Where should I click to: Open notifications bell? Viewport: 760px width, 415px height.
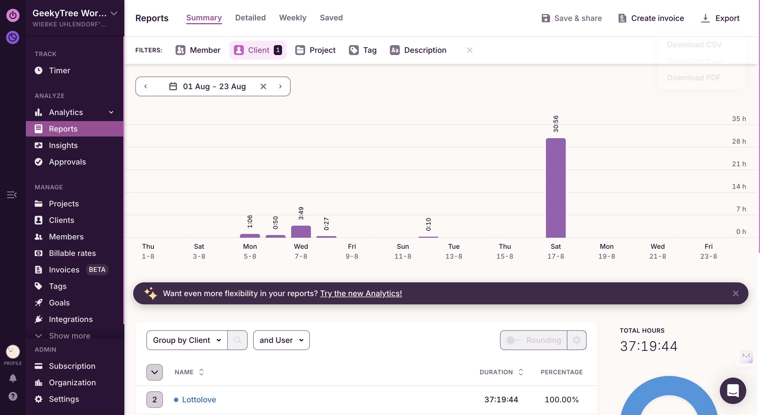pyautogui.click(x=13, y=378)
